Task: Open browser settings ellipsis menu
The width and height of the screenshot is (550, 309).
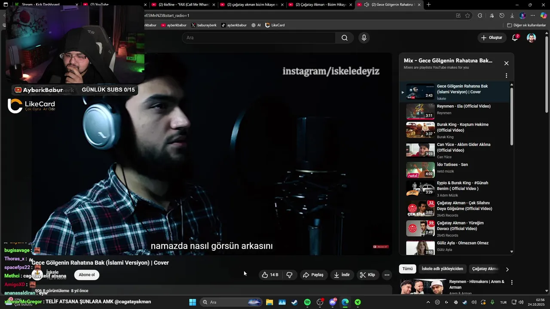Action: pos(533,15)
